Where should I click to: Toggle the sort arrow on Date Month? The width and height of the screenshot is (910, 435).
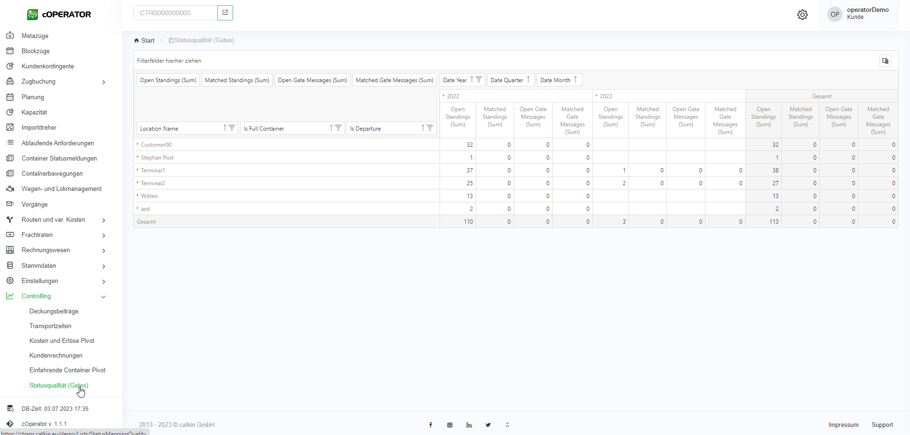tap(575, 80)
